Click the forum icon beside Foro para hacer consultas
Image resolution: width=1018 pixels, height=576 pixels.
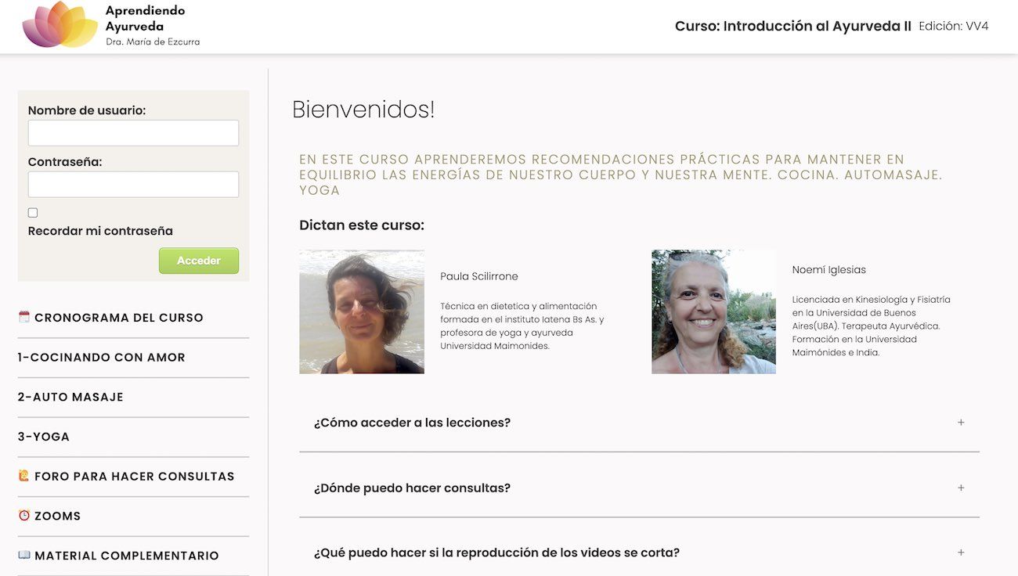point(23,476)
